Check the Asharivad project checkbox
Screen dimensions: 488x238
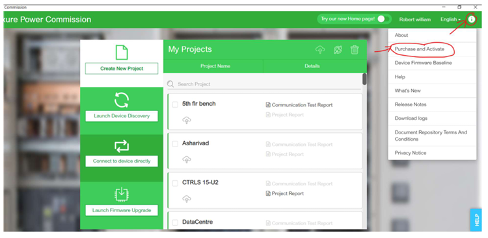pyautogui.click(x=175, y=144)
